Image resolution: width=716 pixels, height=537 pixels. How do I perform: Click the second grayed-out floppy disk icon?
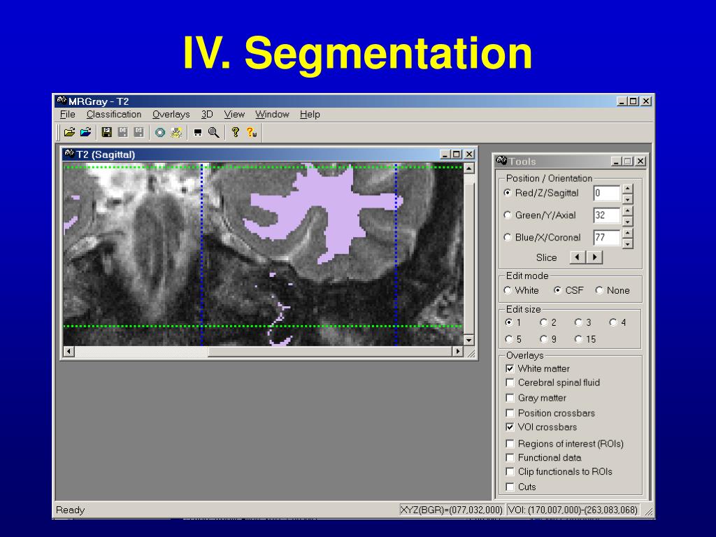click(x=139, y=132)
